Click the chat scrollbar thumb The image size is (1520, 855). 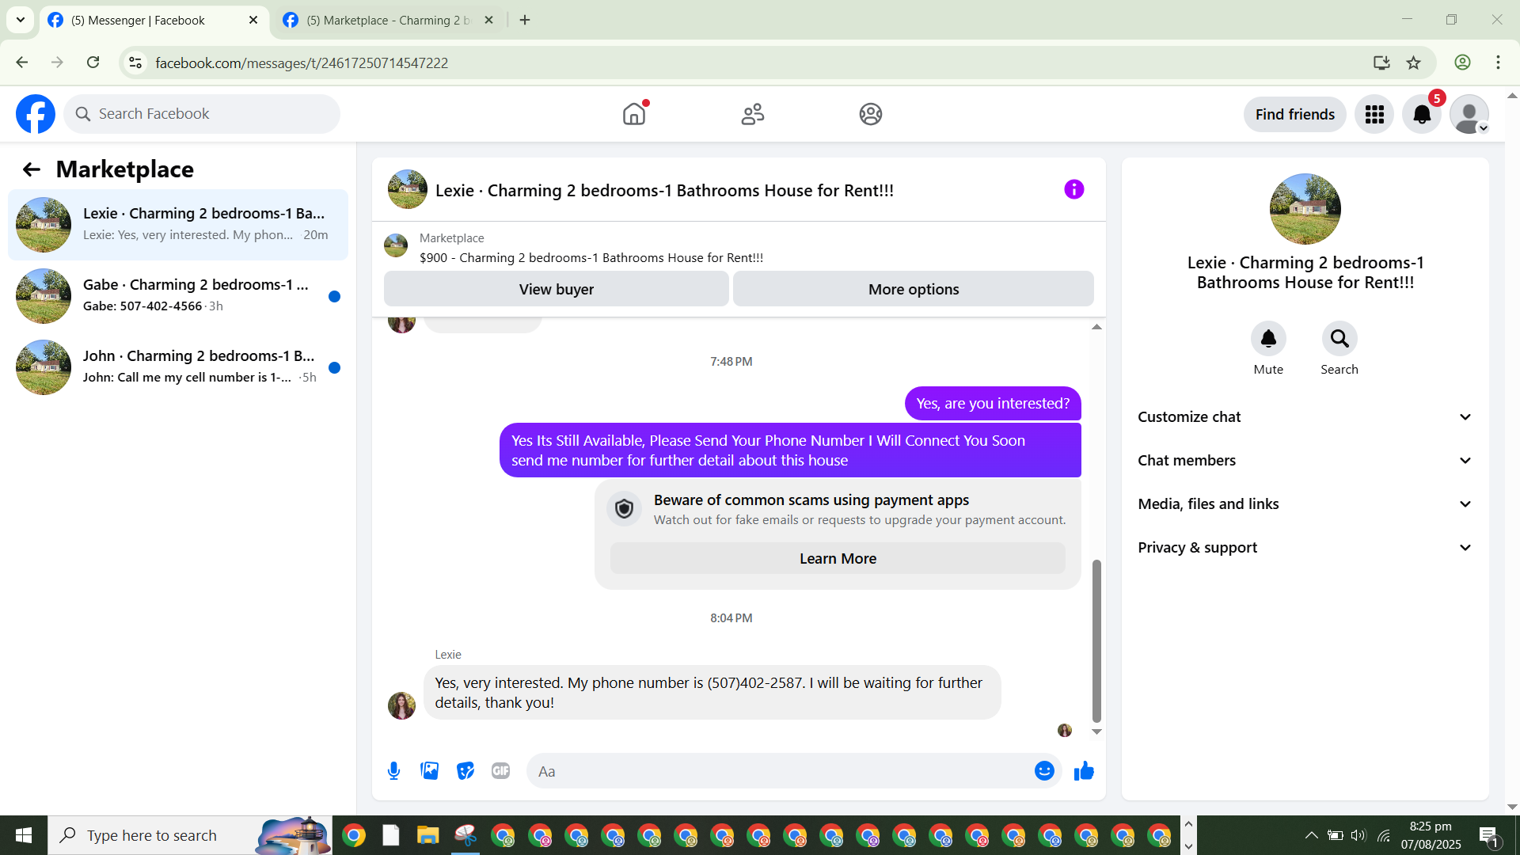coord(1096,641)
